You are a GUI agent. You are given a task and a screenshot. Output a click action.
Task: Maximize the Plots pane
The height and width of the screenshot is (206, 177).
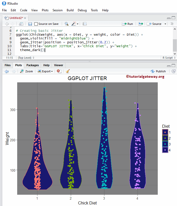173,65
